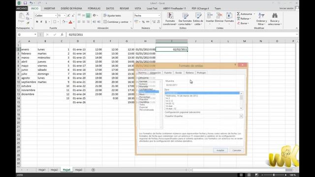
Task: Toggle highlighted align bottom icon
Action: 88,15
